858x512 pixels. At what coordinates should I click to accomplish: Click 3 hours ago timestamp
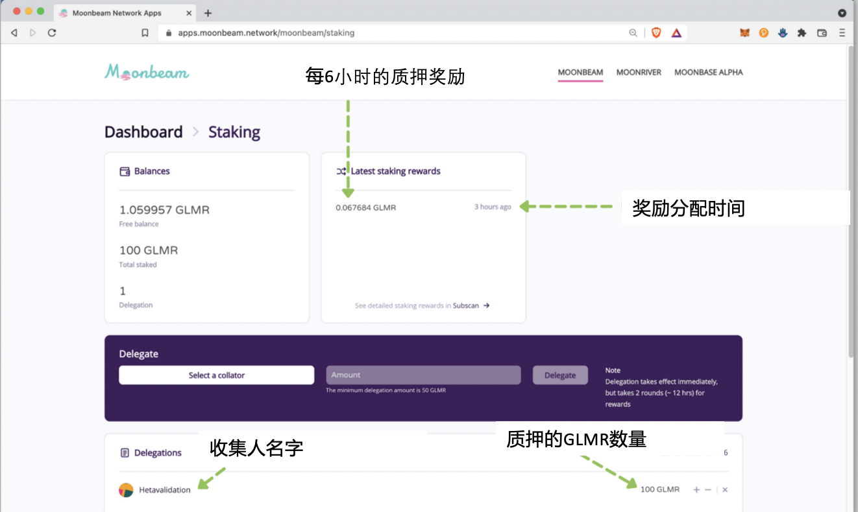coord(493,207)
